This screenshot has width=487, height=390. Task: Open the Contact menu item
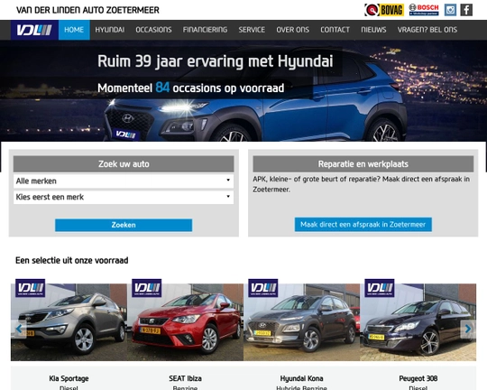pyautogui.click(x=335, y=30)
